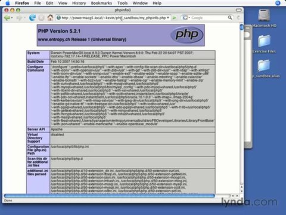Viewport: 286px width, 215px height.
Task: Open the Bookmarks menu
Action: click(x=101, y=3)
